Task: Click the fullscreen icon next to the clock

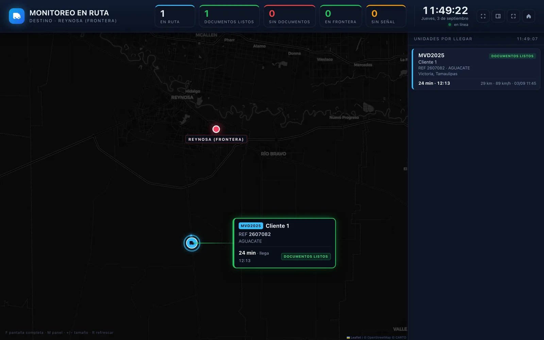Action: [483, 16]
